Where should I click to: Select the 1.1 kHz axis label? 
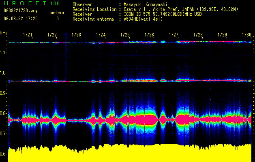point(4,53)
